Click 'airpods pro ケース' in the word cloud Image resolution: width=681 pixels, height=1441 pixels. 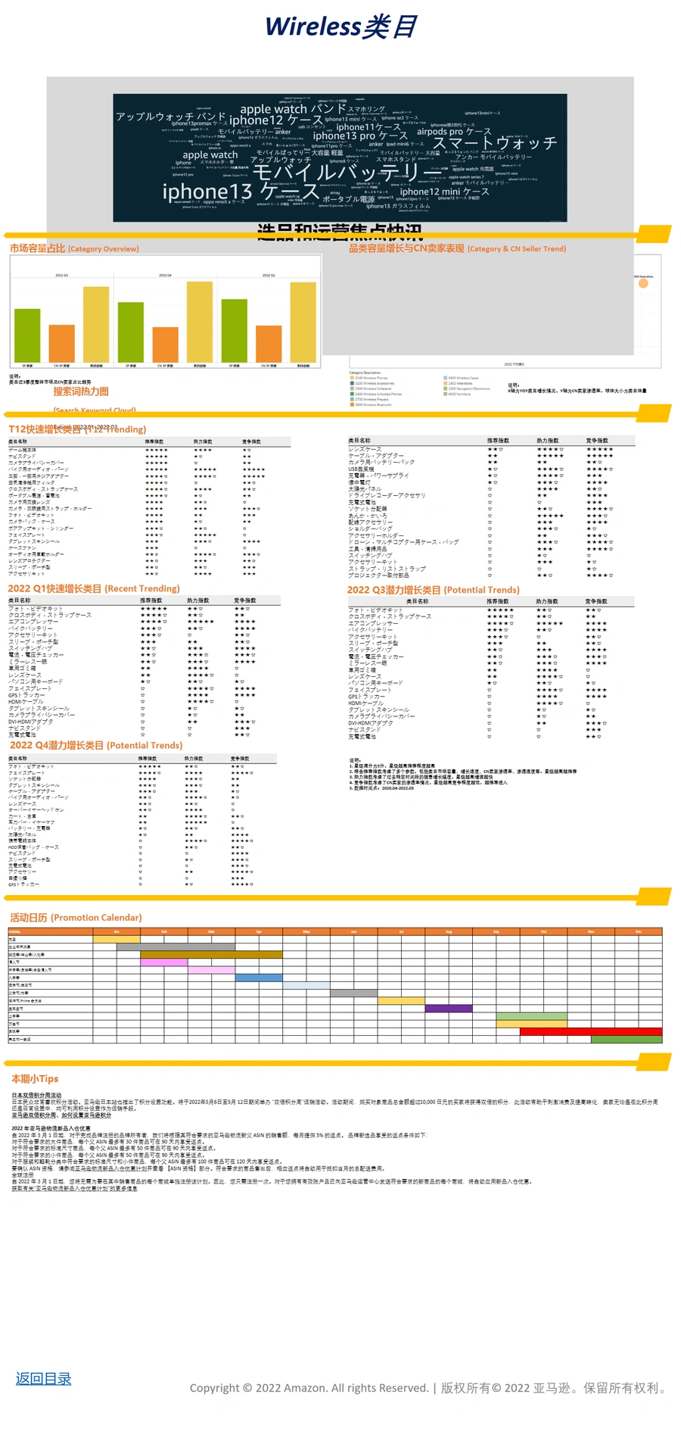click(x=454, y=131)
